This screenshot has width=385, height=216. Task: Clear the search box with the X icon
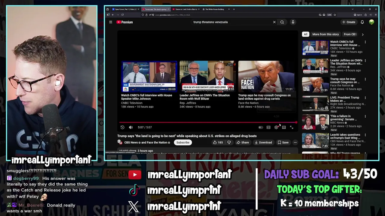tap(274, 22)
